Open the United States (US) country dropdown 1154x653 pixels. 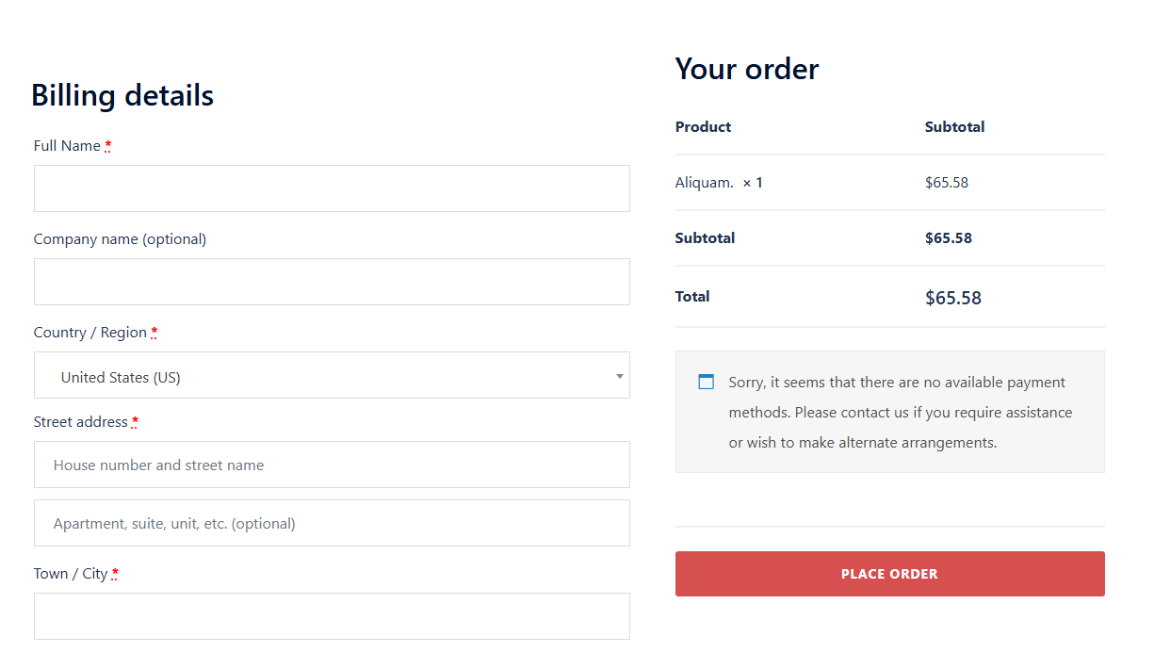(332, 376)
